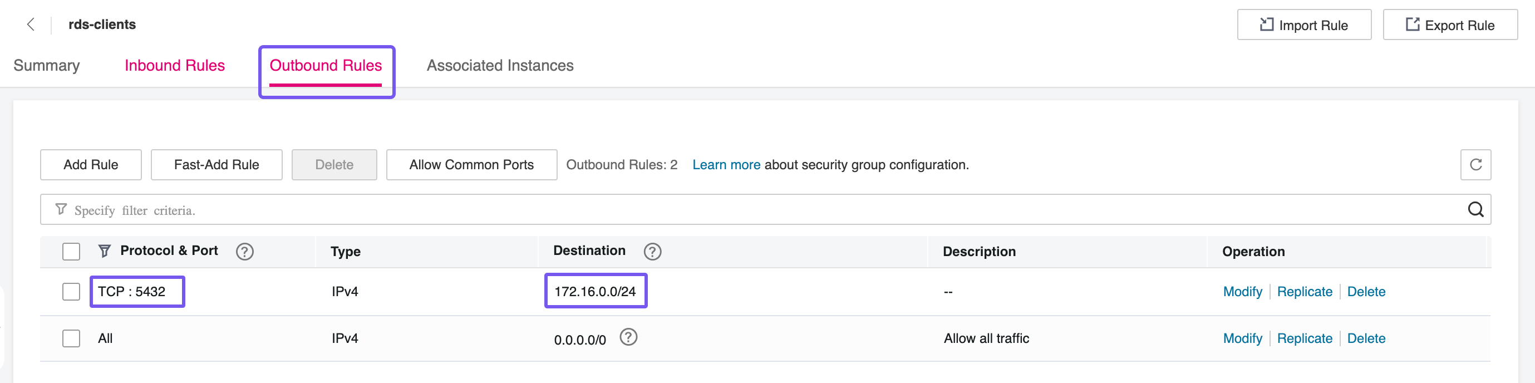Check the All protocol rule checkbox
Viewport: 1535px width, 383px height.
[71, 339]
